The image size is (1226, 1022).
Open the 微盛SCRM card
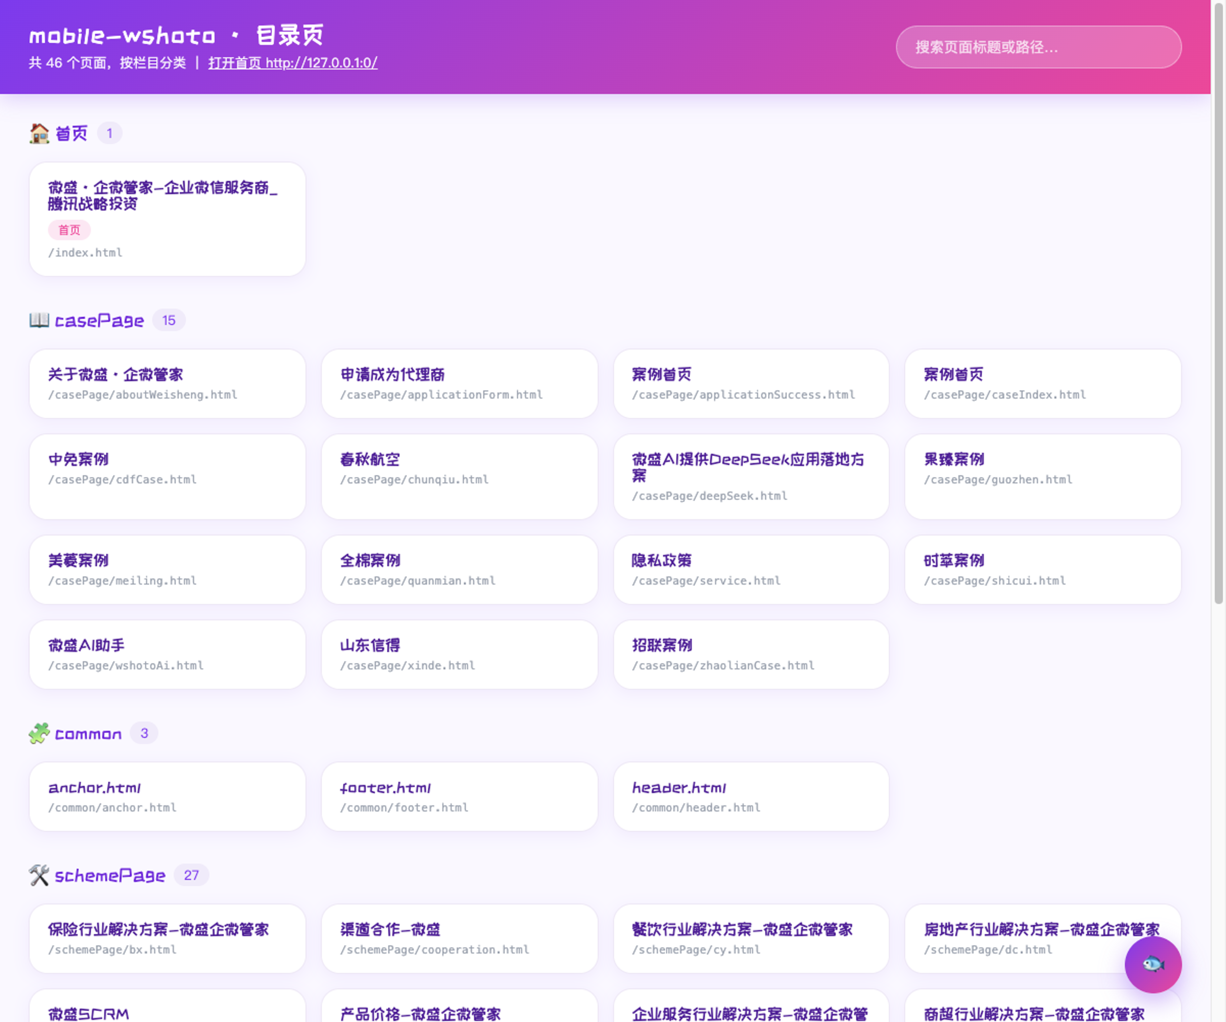tap(168, 1006)
